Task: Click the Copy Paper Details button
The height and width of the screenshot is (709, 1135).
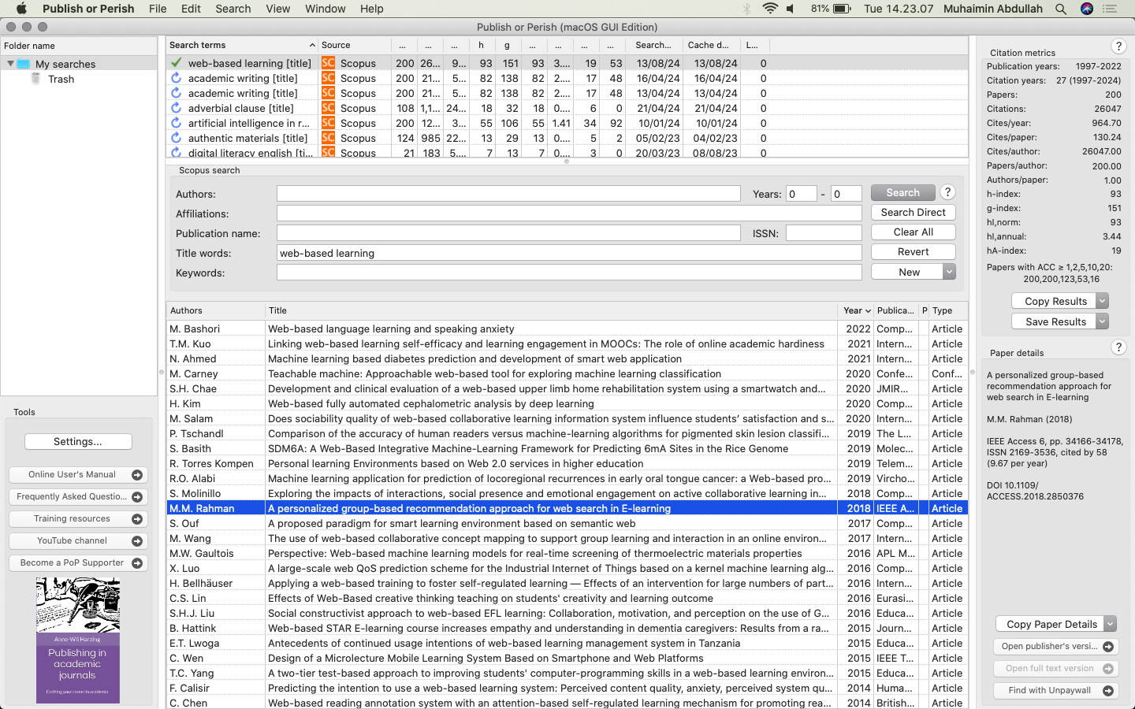Action: [x=1051, y=624]
